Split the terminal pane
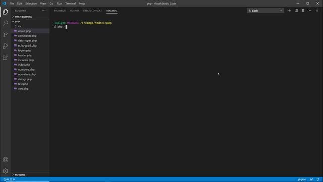 pyautogui.click(x=296, y=10)
